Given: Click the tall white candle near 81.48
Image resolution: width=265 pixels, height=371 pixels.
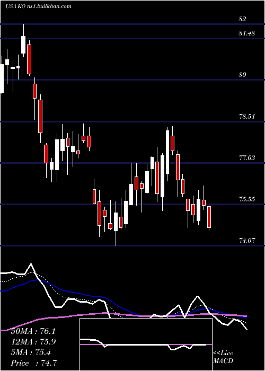Looking at the screenshot, I should 23,45.
